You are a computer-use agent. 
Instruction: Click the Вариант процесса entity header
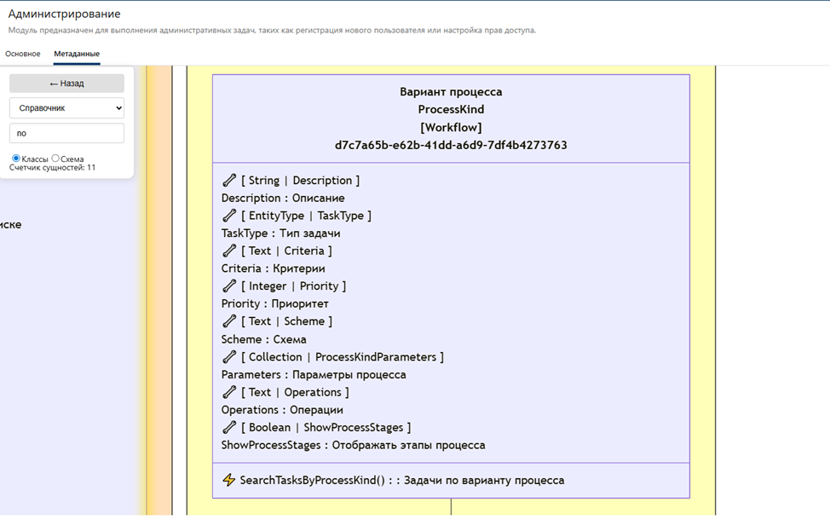(451, 92)
